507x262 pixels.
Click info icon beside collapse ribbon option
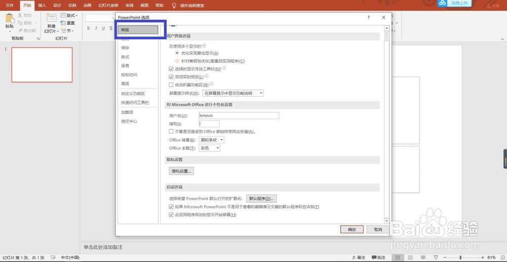[211, 84]
